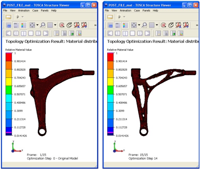Toggle color legend button in left viewer

[24, 25]
